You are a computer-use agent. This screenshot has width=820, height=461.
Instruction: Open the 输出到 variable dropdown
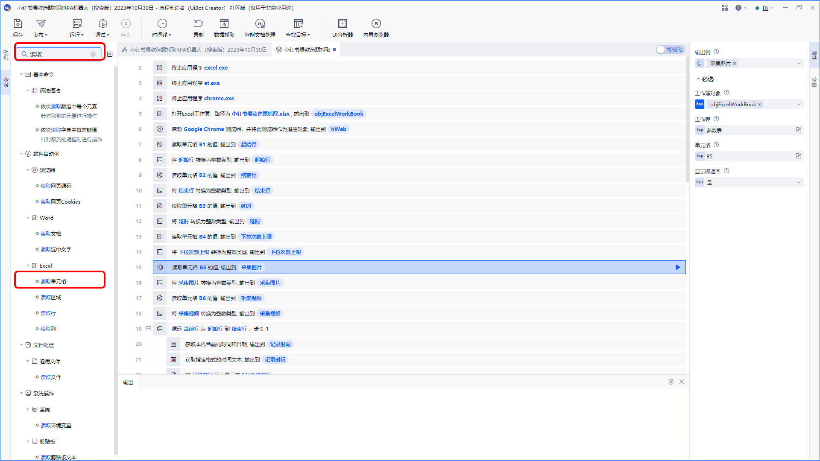pos(799,64)
